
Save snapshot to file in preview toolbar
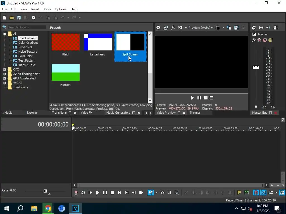236,28
